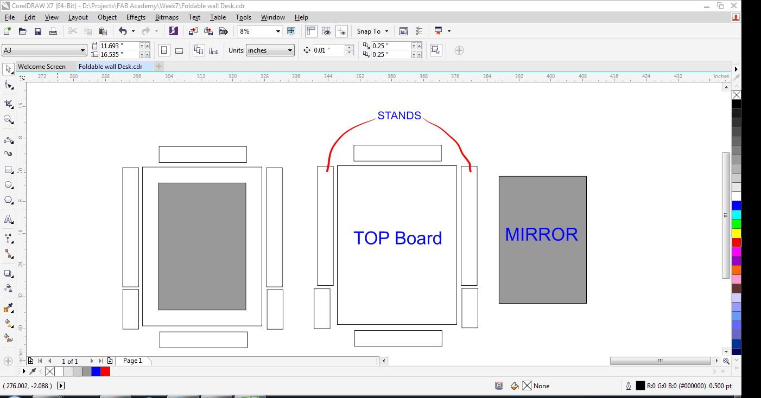Open the Tools menu
Image resolution: width=761 pixels, height=398 pixels.
click(243, 17)
